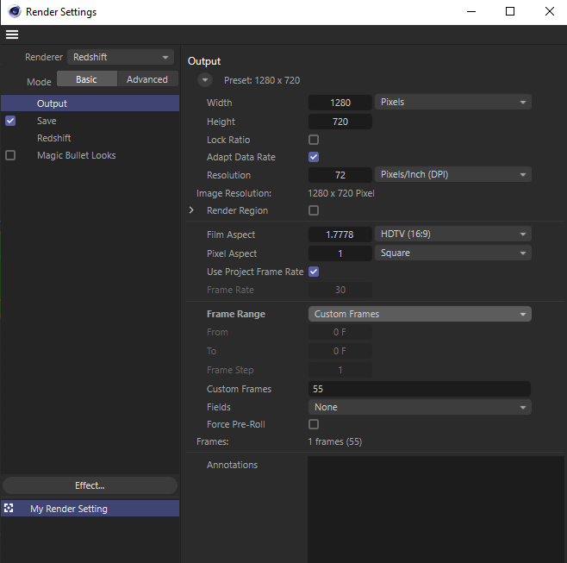The width and height of the screenshot is (567, 563).
Task: Select Redshift in the settings list
Action: tap(53, 138)
